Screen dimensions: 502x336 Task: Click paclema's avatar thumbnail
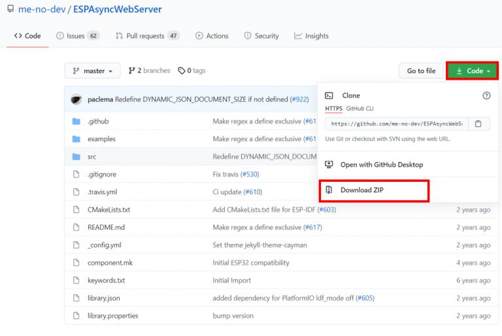tap(76, 99)
